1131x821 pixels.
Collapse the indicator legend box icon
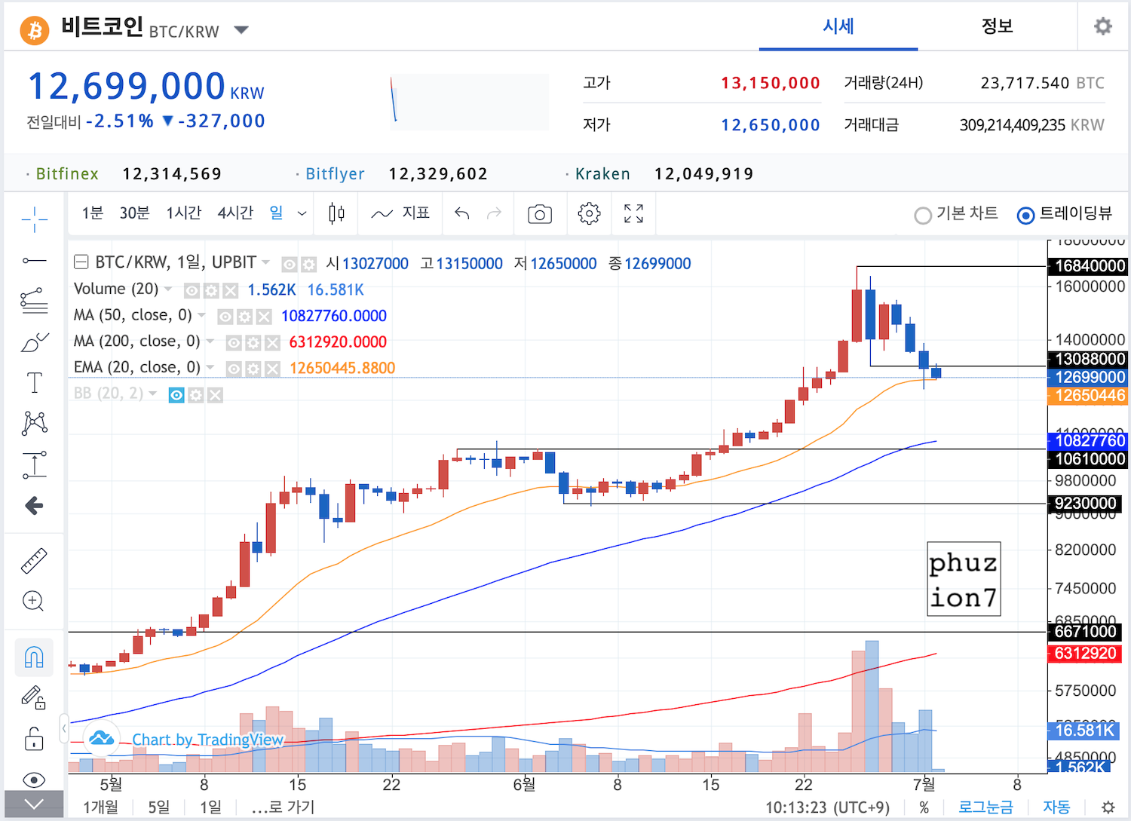[x=80, y=262]
